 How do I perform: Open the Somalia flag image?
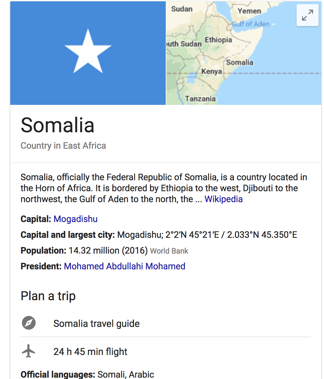tap(88, 53)
